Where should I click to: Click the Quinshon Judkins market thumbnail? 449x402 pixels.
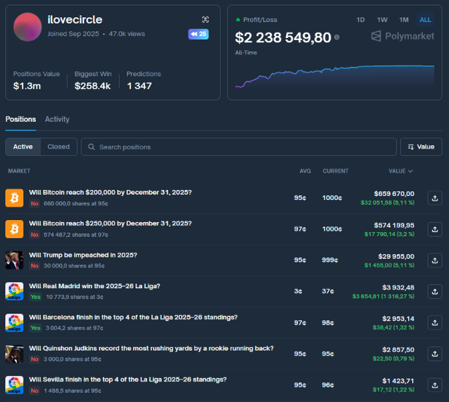14,354
